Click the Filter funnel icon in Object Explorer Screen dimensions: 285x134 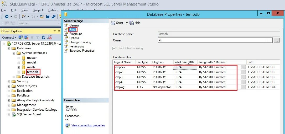(38, 37)
